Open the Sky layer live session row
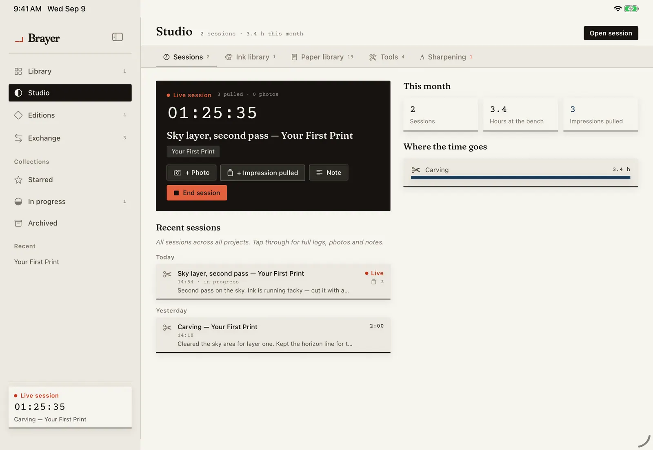This screenshot has height=450, width=653. point(273,282)
